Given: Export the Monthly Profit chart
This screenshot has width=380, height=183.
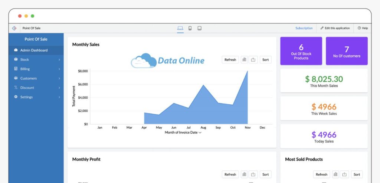Looking at the screenshot, I should point(253,174).
